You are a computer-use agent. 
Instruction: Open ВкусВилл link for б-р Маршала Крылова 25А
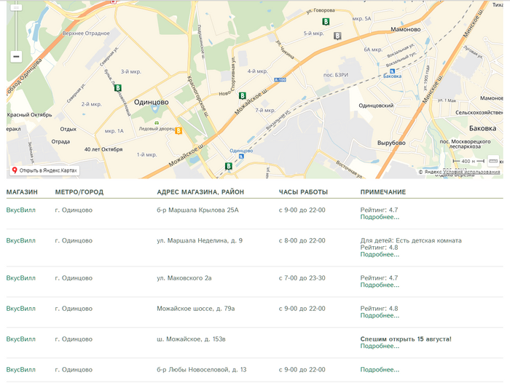click(21, 210)
